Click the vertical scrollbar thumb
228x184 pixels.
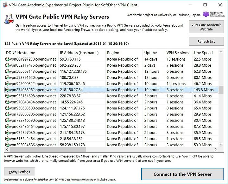pos(221,90)
